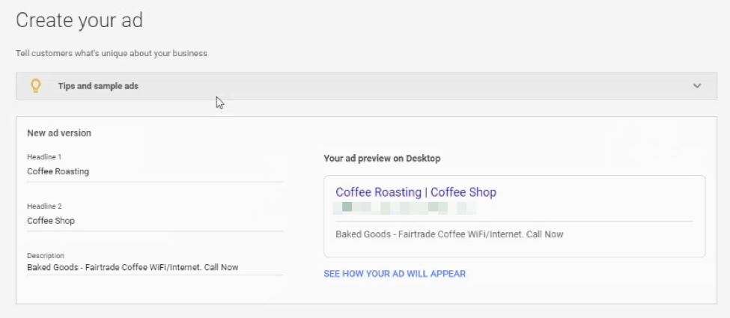Viewport: 730px width, 318px height.
Task: Click the Headline 2 label
Action: [x=44, y=206]
